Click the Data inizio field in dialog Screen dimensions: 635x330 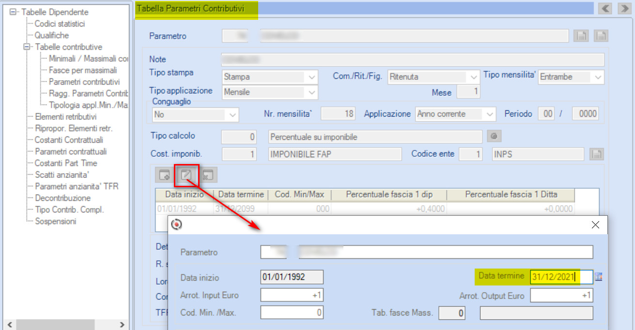pos(292,277)
